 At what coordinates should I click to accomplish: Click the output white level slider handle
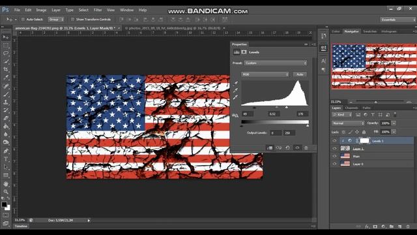coord(308,126)
